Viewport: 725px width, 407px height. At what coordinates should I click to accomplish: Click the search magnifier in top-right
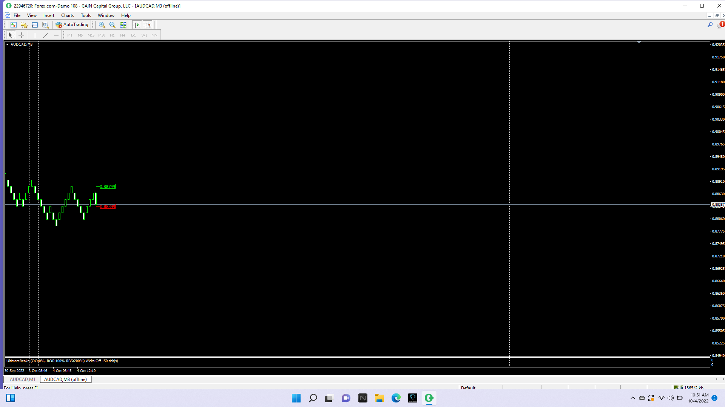tap(710, 25)
